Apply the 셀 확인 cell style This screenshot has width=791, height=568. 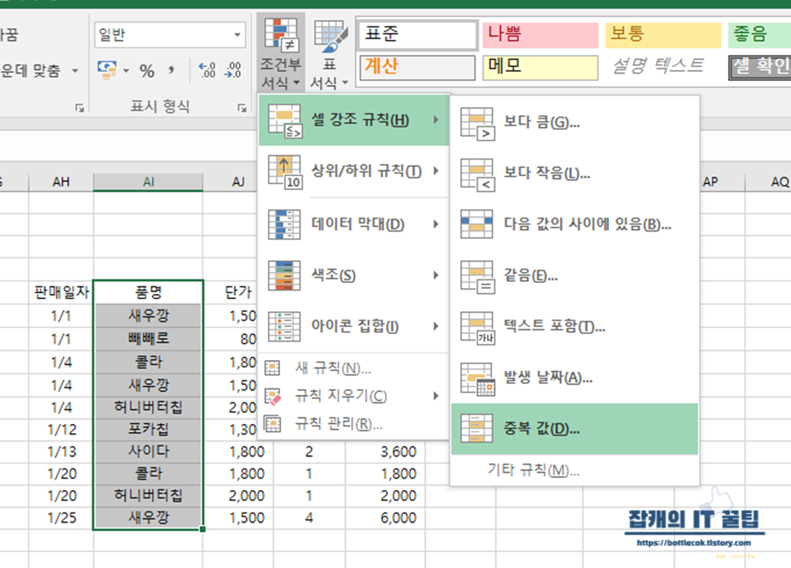pos(760,67)
